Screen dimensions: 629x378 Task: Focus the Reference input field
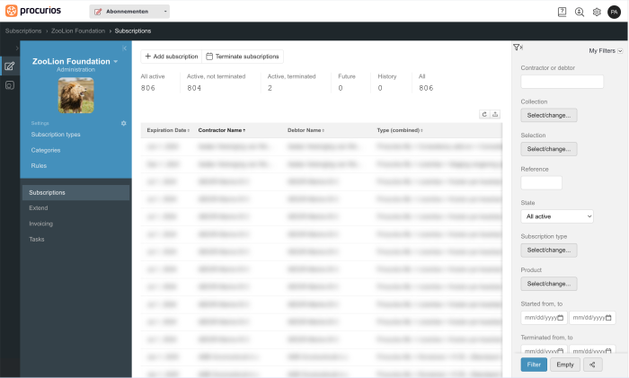click(541, 183)
